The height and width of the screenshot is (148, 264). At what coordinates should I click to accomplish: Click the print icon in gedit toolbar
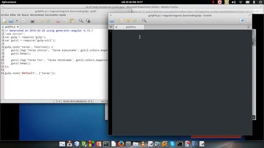coord(32,21)
